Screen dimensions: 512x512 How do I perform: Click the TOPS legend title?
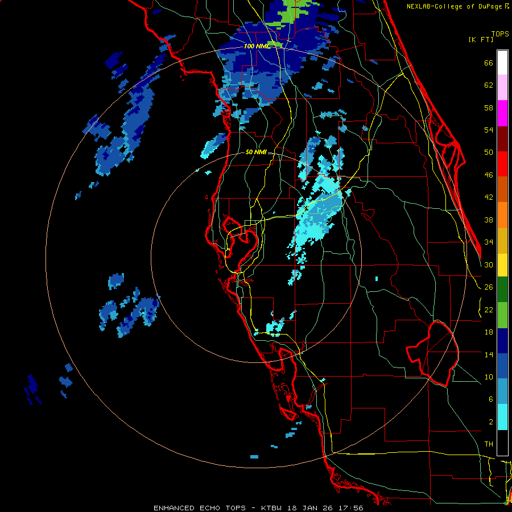coord(500,34)
